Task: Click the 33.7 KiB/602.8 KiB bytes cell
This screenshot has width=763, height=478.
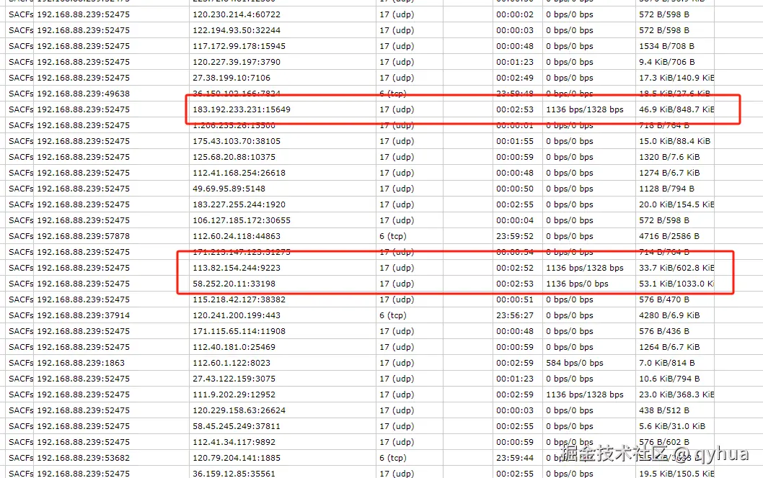Action: coord(676,268)
